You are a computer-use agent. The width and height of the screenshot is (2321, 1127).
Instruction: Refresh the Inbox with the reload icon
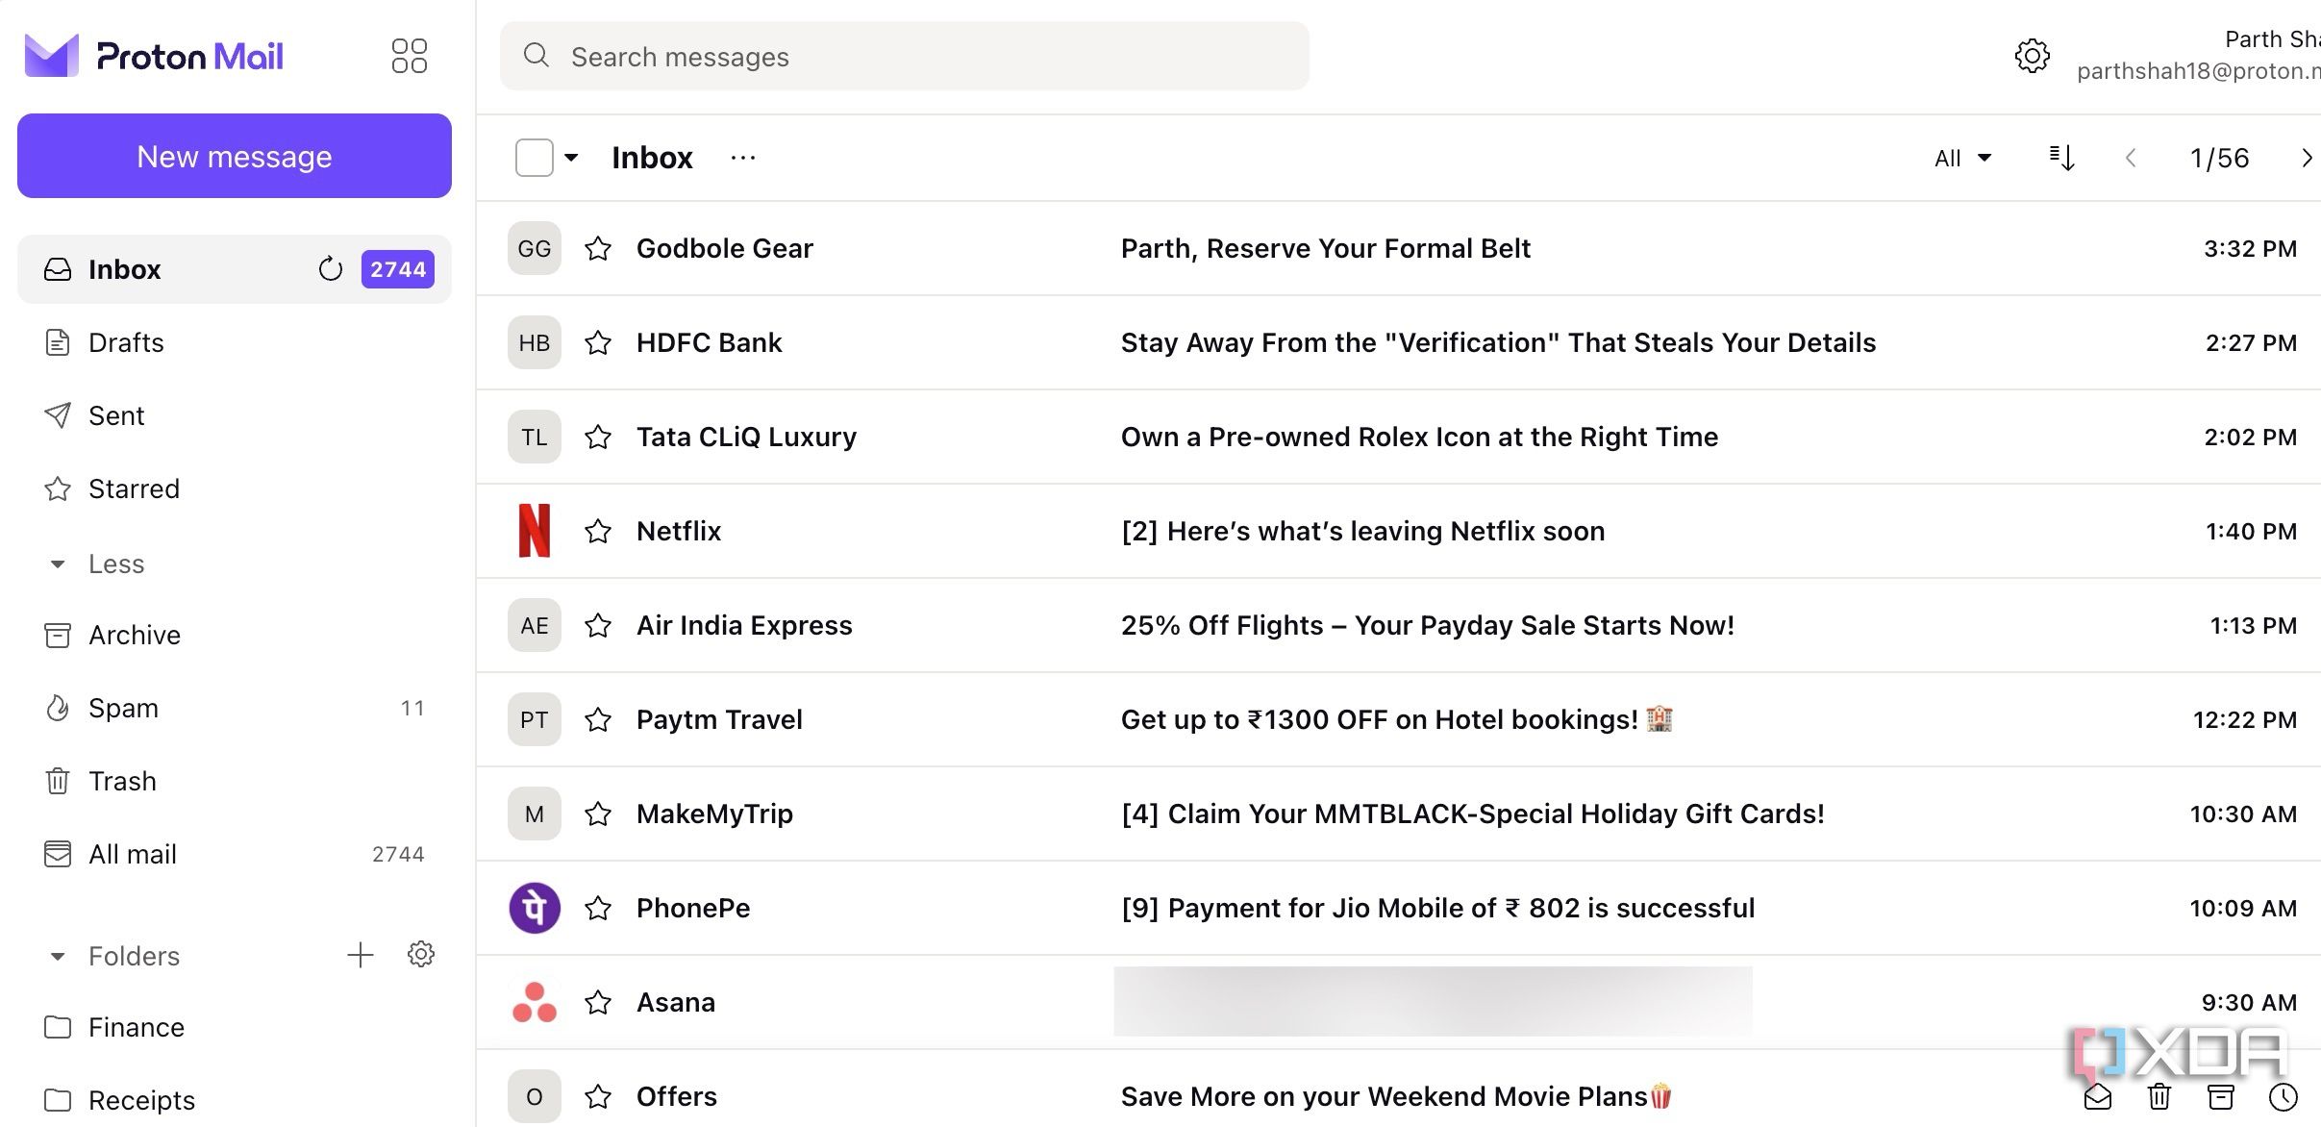tap(330, 269)
